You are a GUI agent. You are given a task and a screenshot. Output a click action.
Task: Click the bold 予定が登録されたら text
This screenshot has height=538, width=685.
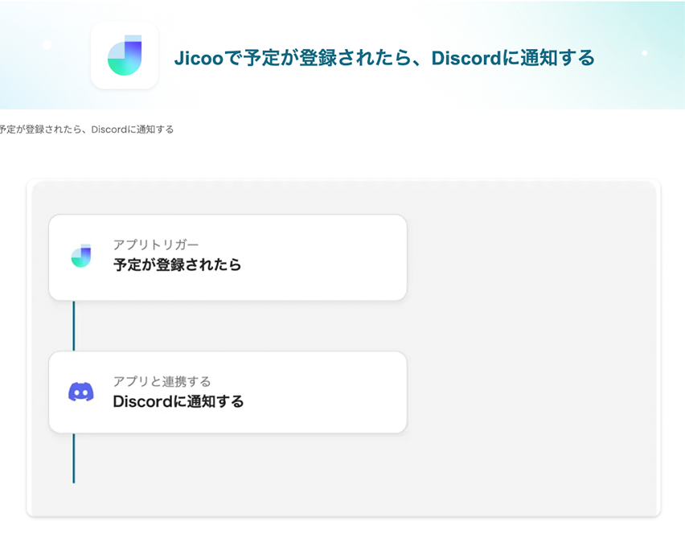[177, 265]
